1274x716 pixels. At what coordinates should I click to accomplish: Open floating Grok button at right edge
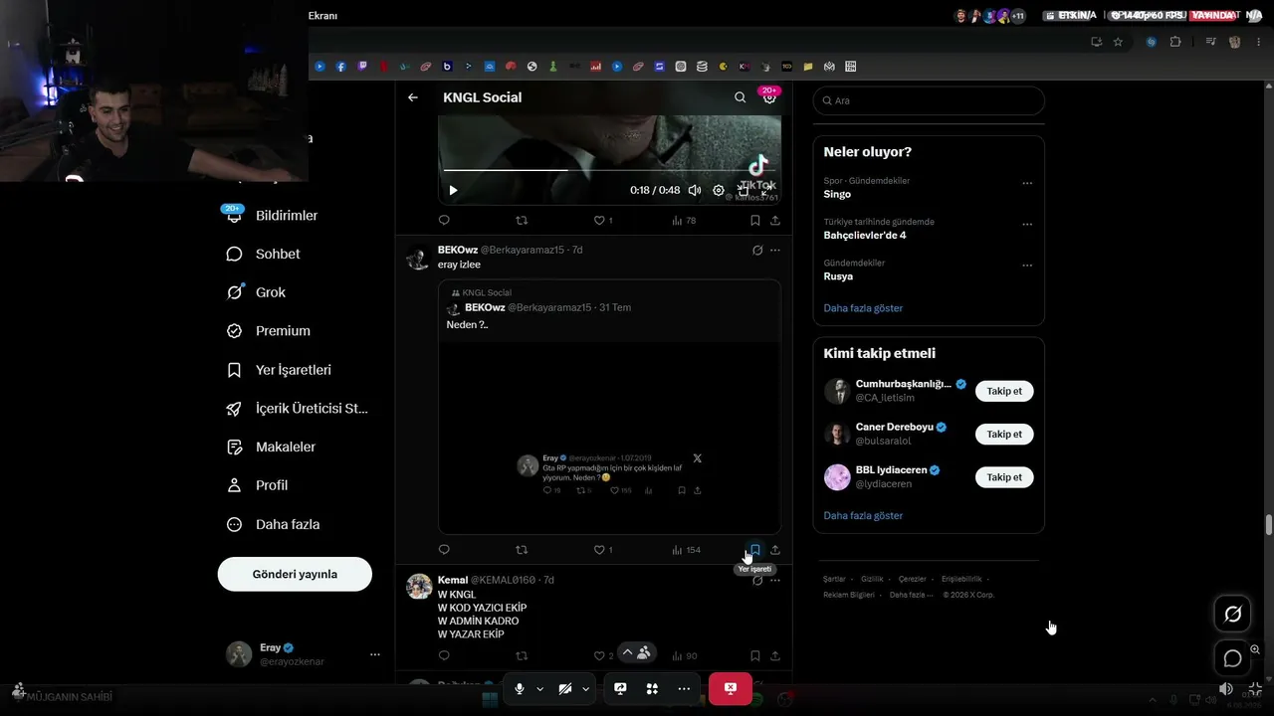point(1232,615)
